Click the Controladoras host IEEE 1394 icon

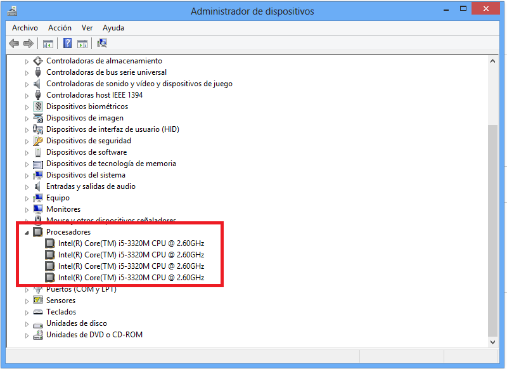tap(38, 95)
